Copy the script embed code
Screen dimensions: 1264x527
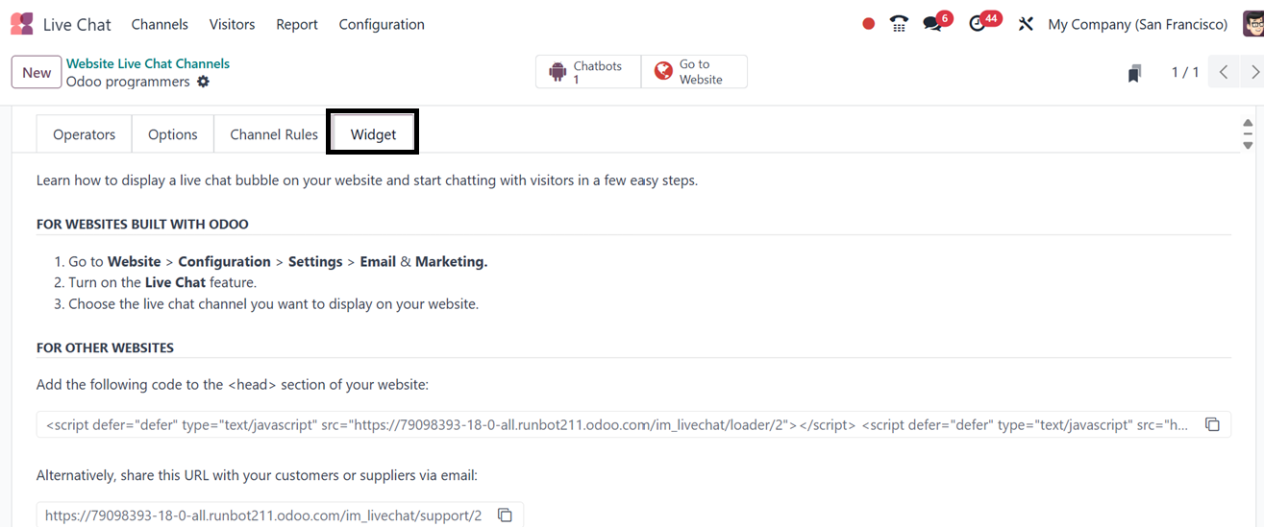(x=1213, y=424)
